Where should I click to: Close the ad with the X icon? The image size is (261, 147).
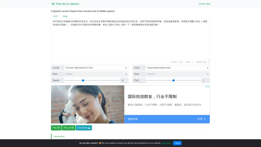pyautogui.click(x=209, y=86)
